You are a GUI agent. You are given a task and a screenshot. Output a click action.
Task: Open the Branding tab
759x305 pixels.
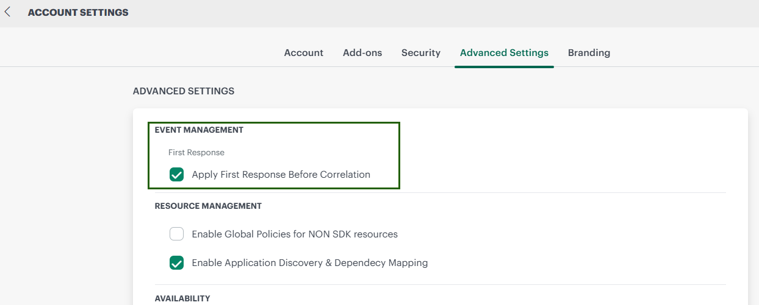(x=589, y=53)
